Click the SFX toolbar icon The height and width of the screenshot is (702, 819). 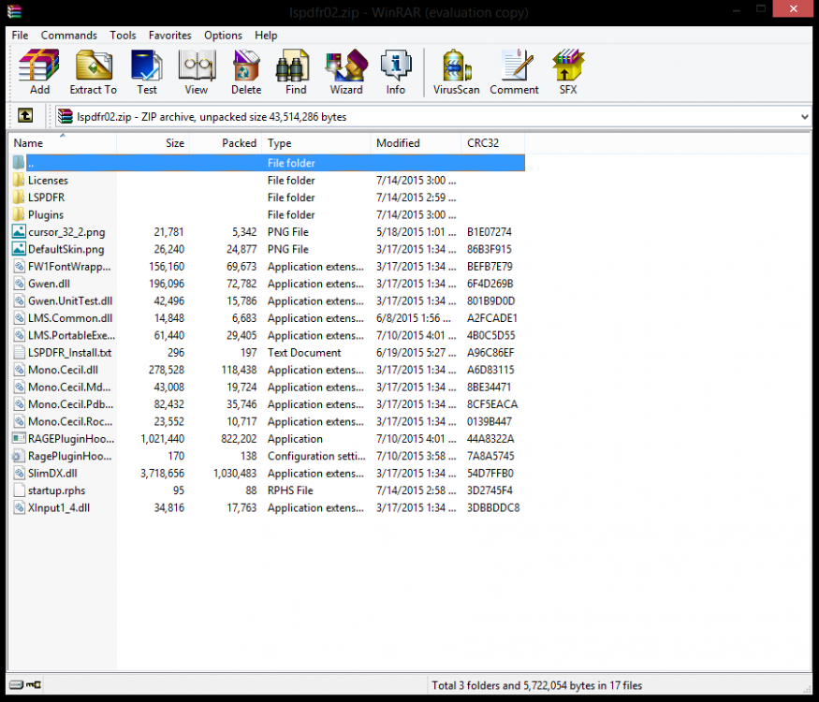click(x=568, y=71)
